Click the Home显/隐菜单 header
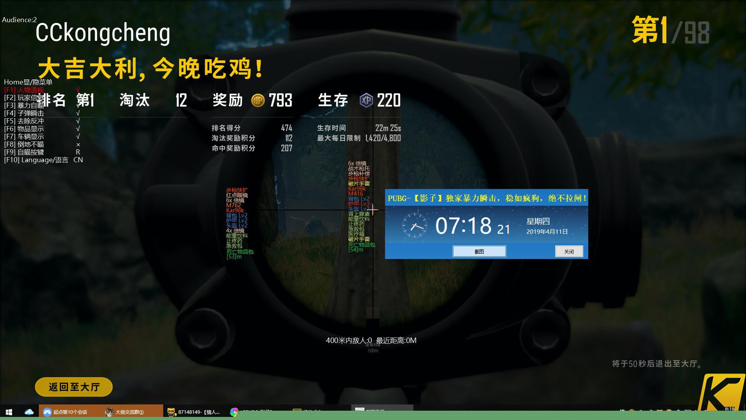 (28, 82)
